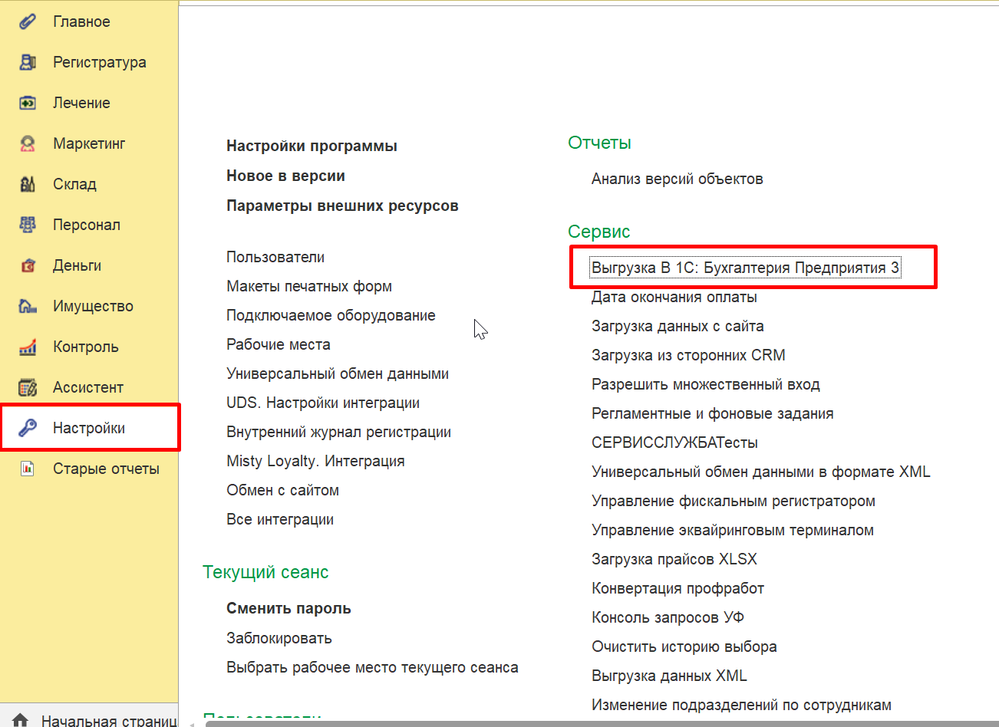999x727 pixels.
Task: Open Анализ версий объектов report
Action: 677,179
